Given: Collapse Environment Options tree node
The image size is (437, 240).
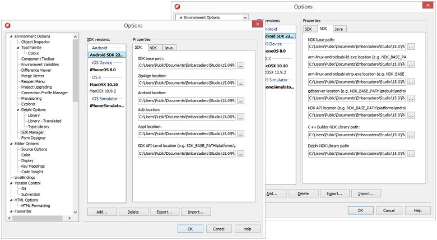Looking at the screenshot, I should pos(11,36).
